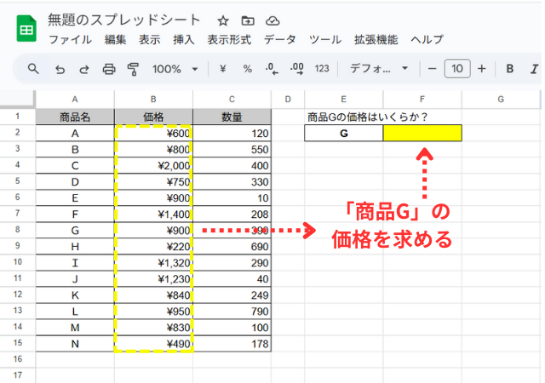Screen dimensions: 545x383
Task: Toggle bold formatting
Action: click(x=510, y=69)
